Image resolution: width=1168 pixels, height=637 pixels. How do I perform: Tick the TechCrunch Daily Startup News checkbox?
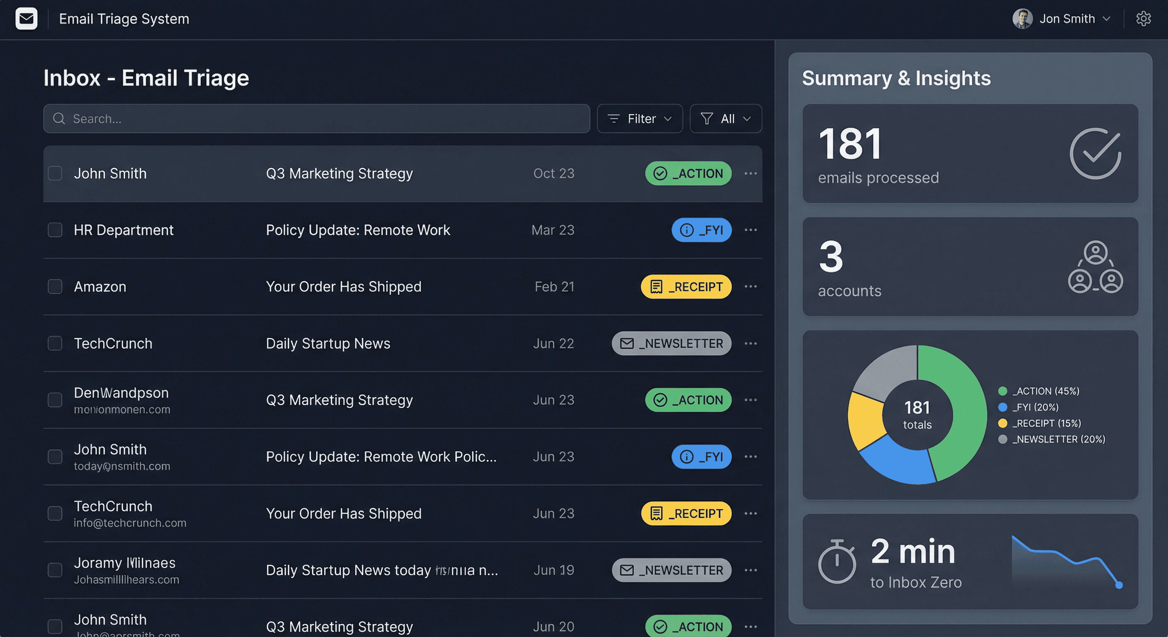(x=55, y=343)
